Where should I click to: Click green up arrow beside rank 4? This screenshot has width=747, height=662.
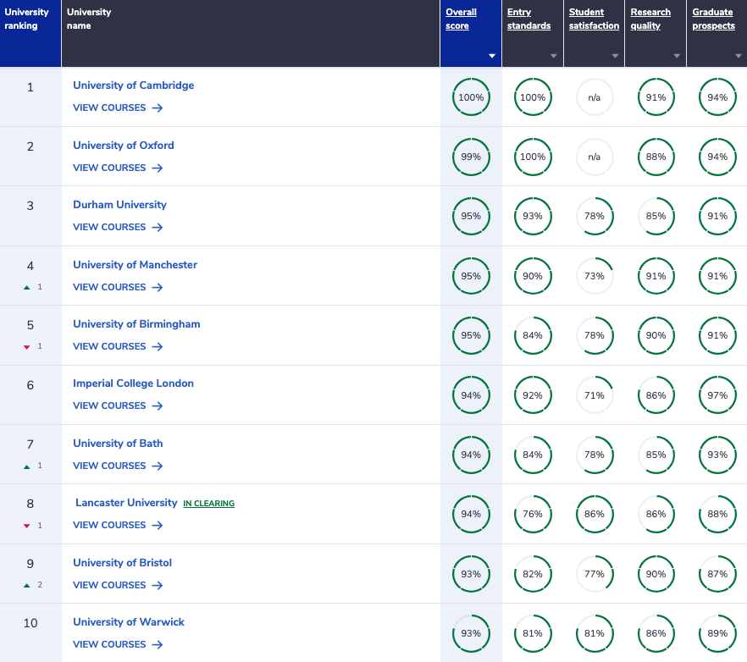[x=27, y=287]
